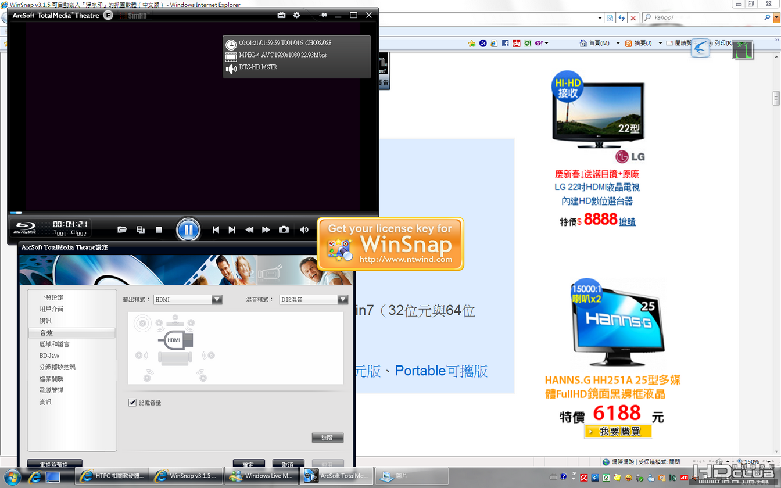This screenshot has height=488, width=781.
Task: Toggle the 記憶音量 checkbox
Action: pyautogui.click(x=132, y=403)
